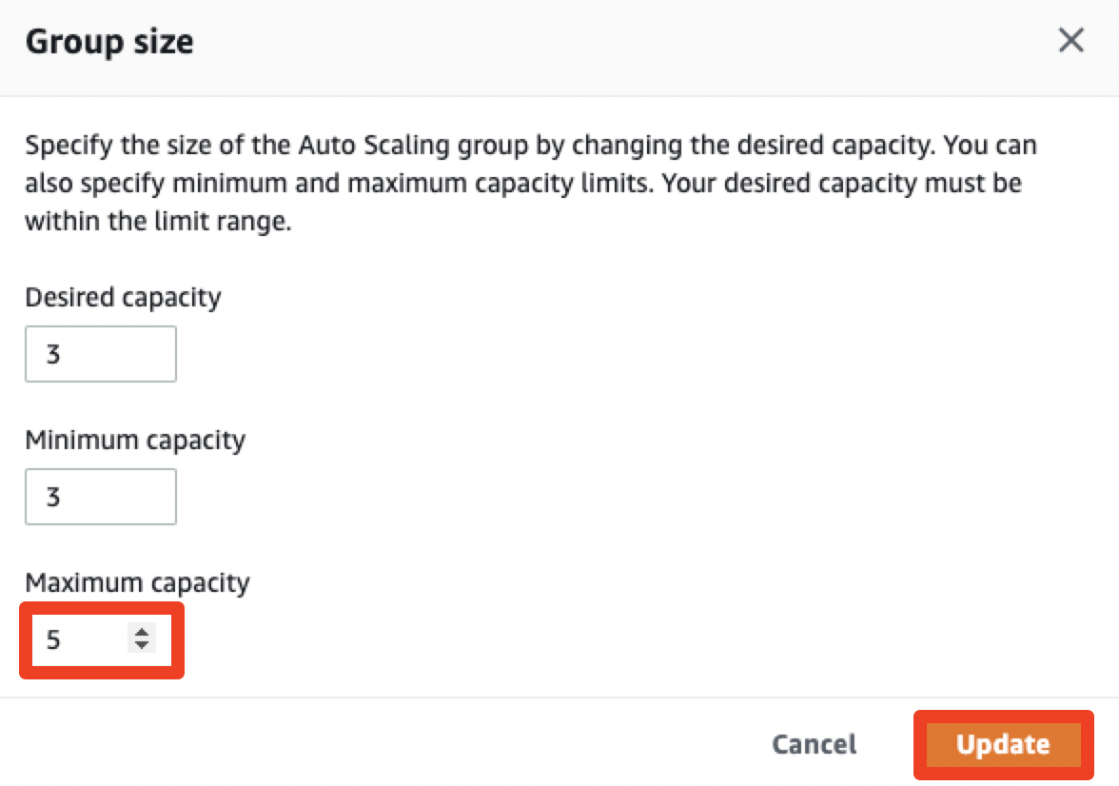Click the Maximum capacity label
The width and height of the screenshot is (1119, 786).
[x=137, y=582]
